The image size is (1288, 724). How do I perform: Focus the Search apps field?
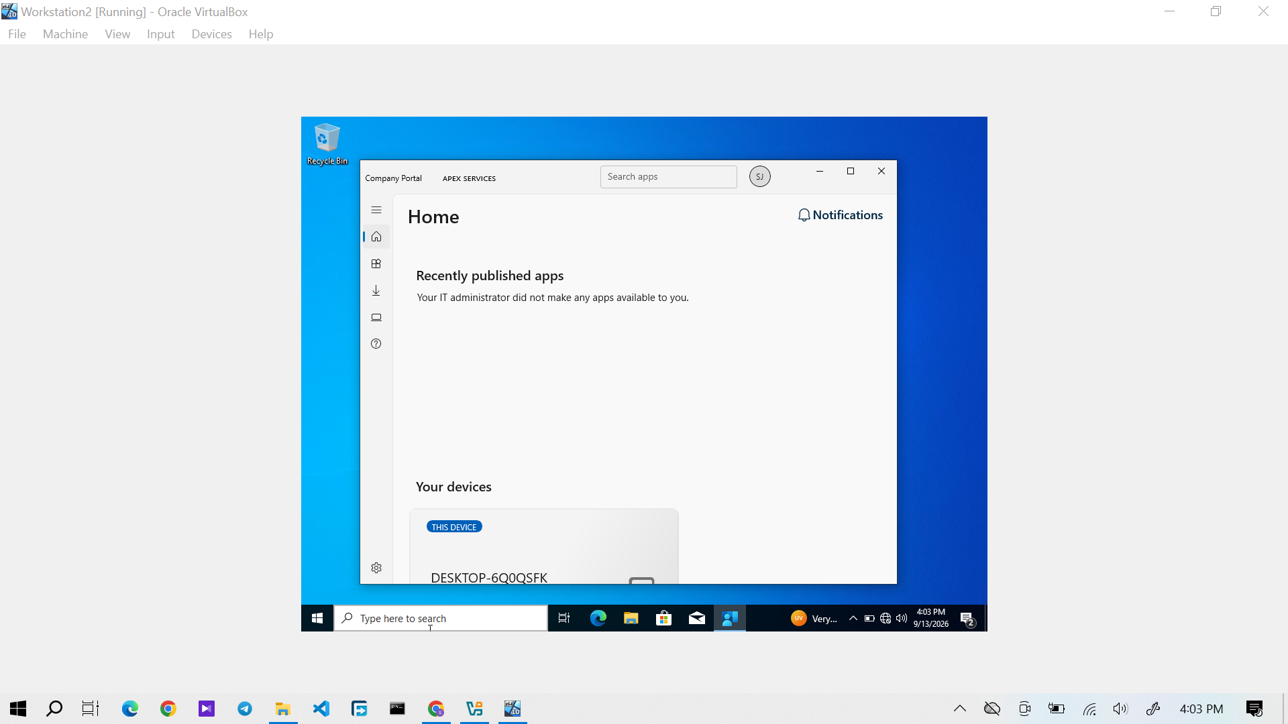coord(668,176)
